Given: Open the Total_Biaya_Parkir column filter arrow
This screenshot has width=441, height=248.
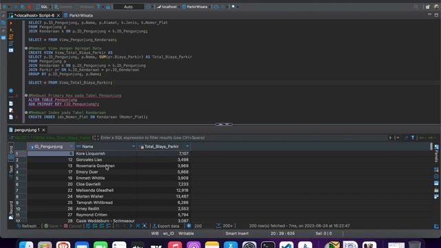Looking at the screenshot, I should (187, 147).
